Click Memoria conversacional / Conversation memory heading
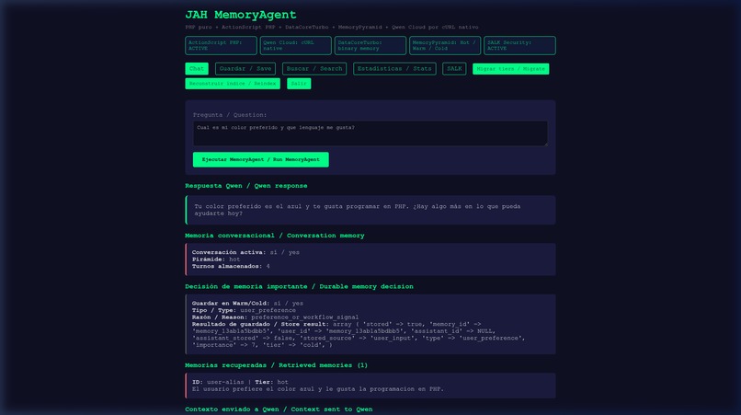 pos(275,236)
